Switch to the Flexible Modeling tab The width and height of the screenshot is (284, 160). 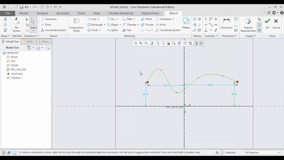[121, 13]
